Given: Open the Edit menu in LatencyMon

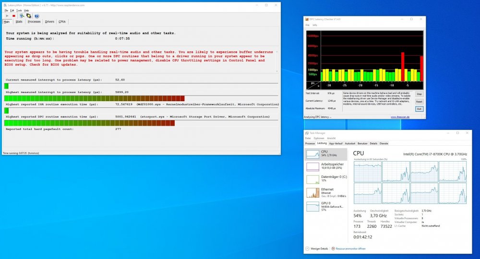Looking at the screenshot, I should click(12, 11).
